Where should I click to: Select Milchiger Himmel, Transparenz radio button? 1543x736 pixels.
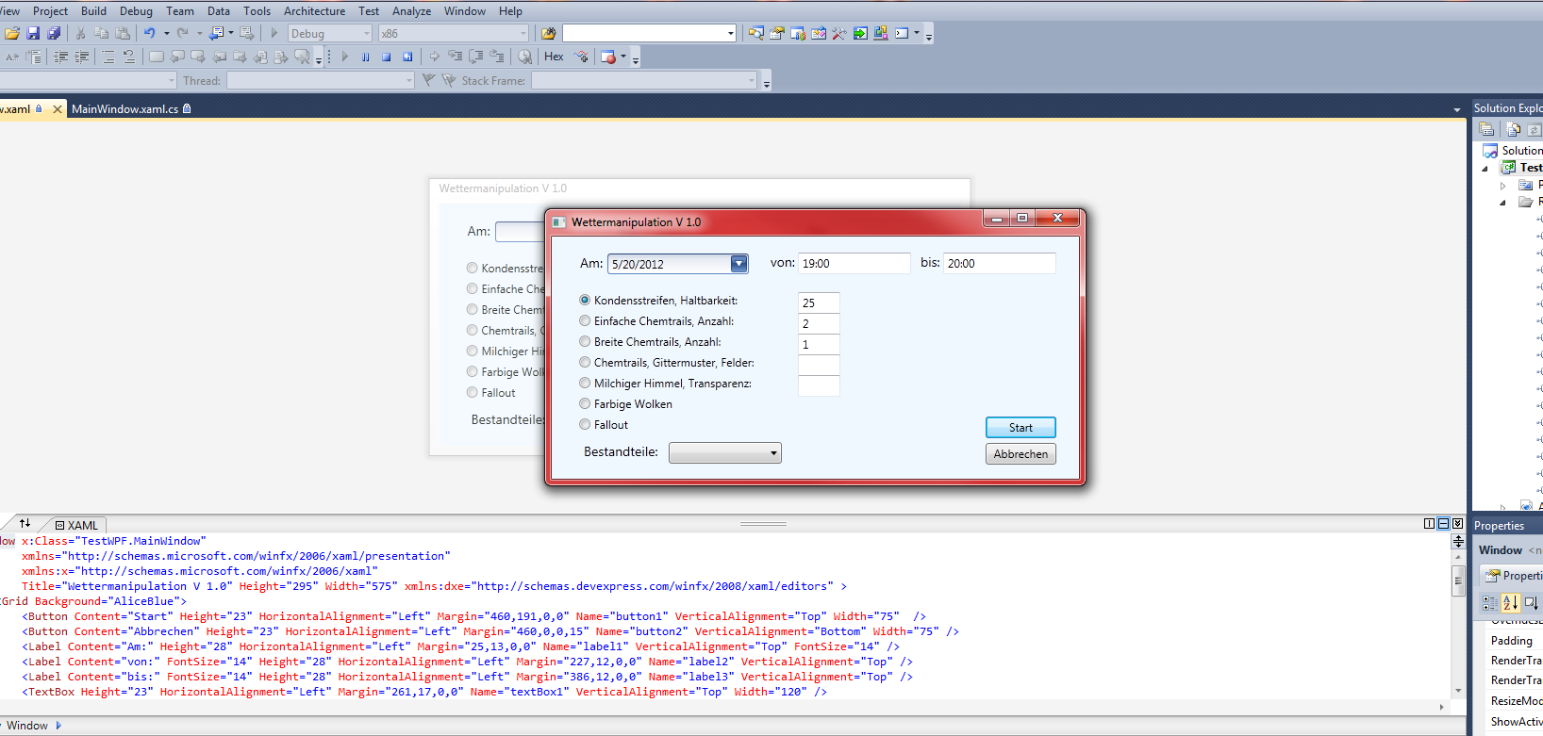click(585, 383)
